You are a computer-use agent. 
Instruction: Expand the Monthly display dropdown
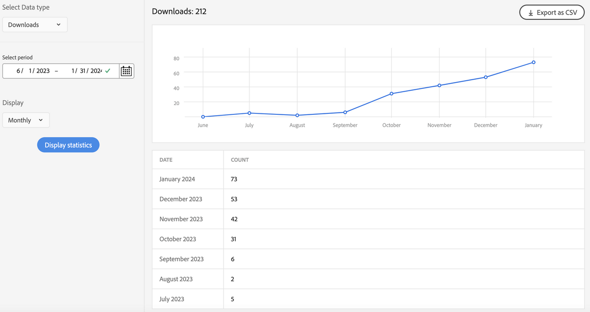26,120
